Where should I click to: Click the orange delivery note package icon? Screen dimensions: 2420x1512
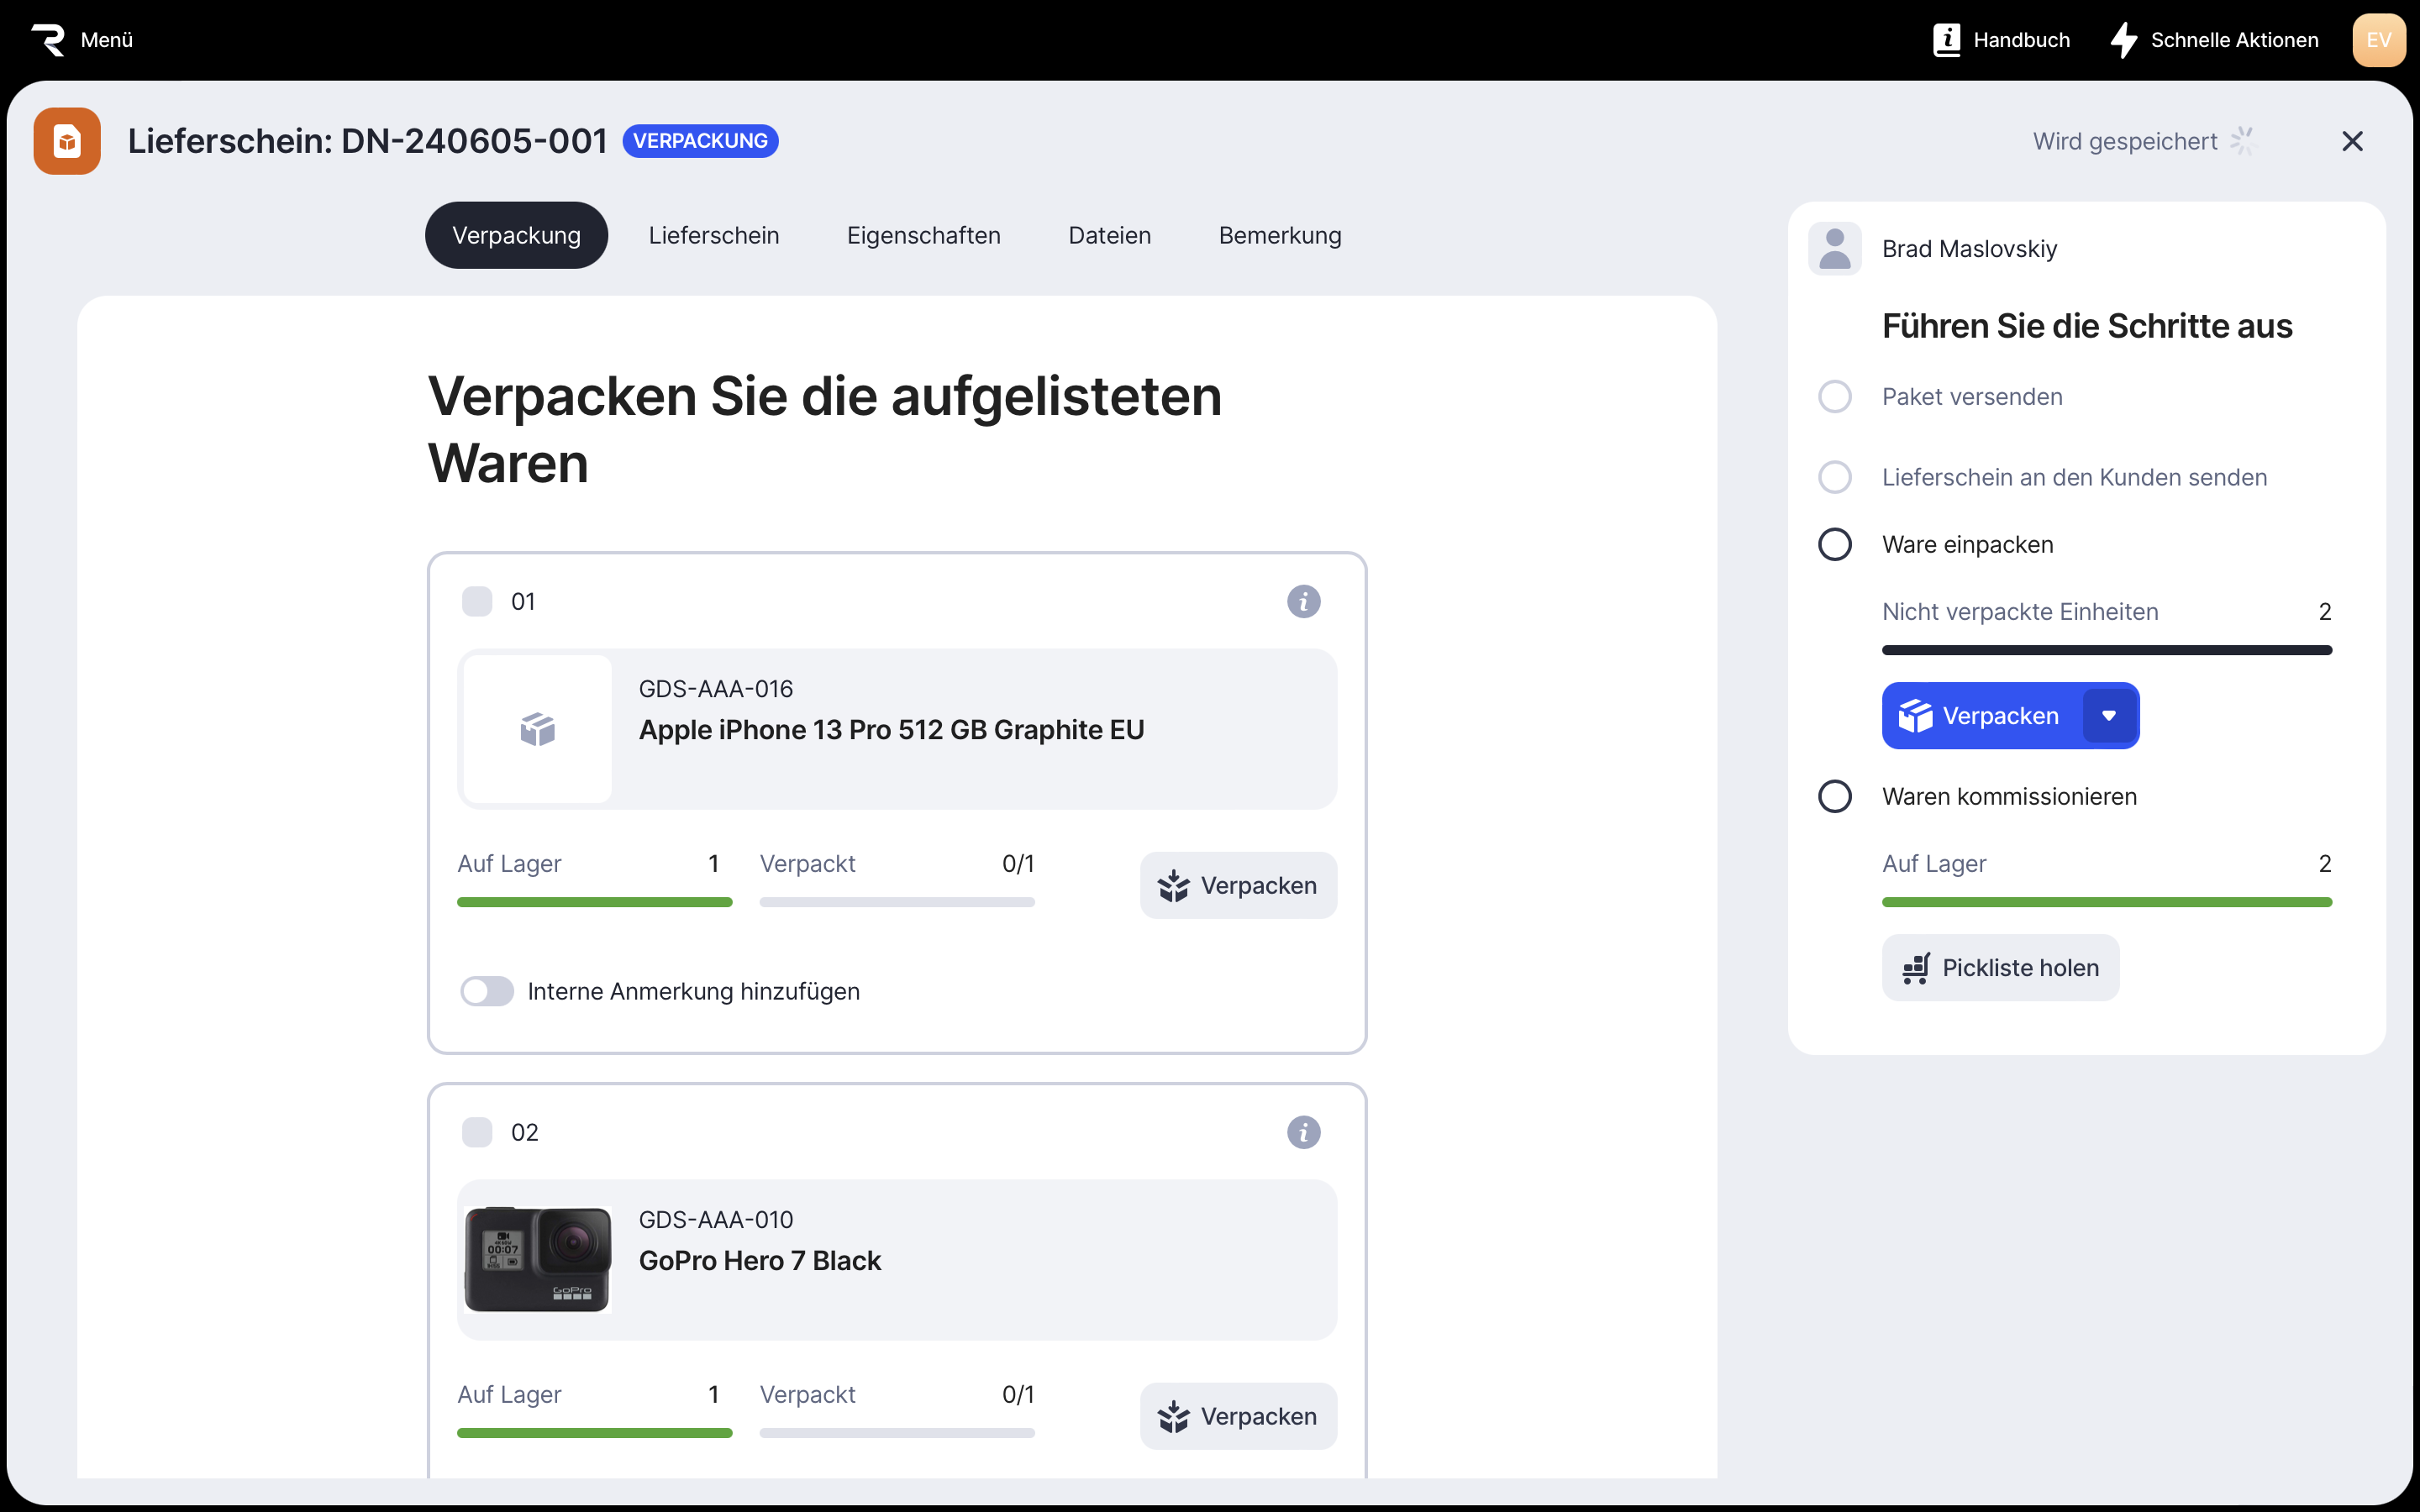[67, 141]
